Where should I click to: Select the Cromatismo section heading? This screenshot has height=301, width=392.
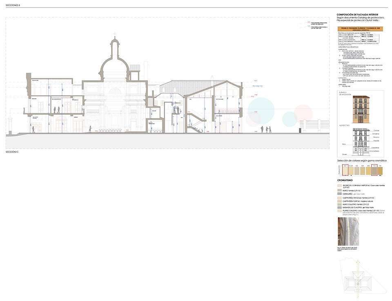345,180
